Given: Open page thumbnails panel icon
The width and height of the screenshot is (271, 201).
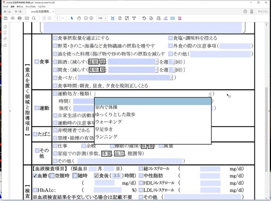Looking at the screenshot, I should pos(5,27).
